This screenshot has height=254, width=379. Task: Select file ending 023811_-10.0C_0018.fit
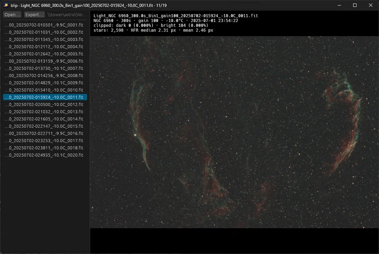[45, 148]
